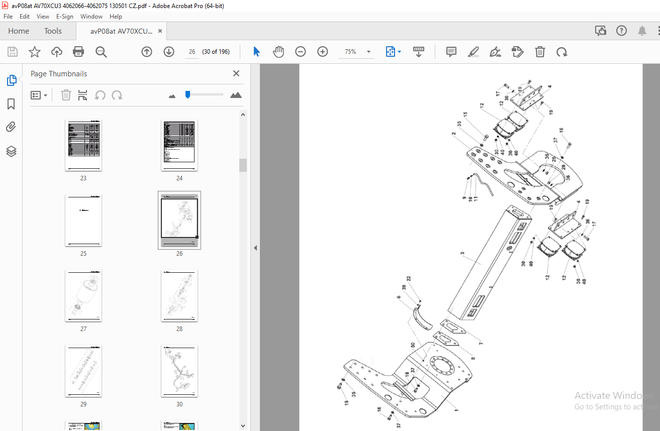
Task: Print the document using printer icon
Action: [78, 52]
